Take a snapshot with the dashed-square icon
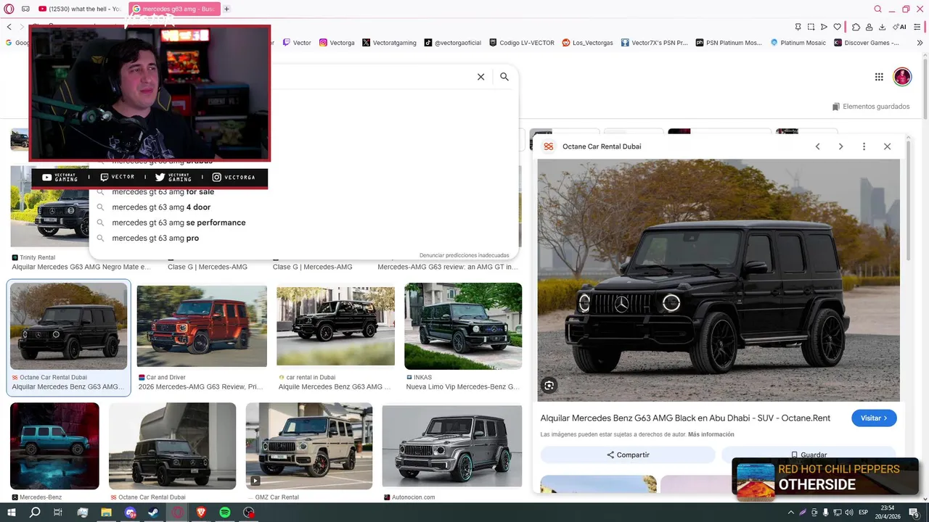This screenshot has width=929, height=522. point(811,27)
